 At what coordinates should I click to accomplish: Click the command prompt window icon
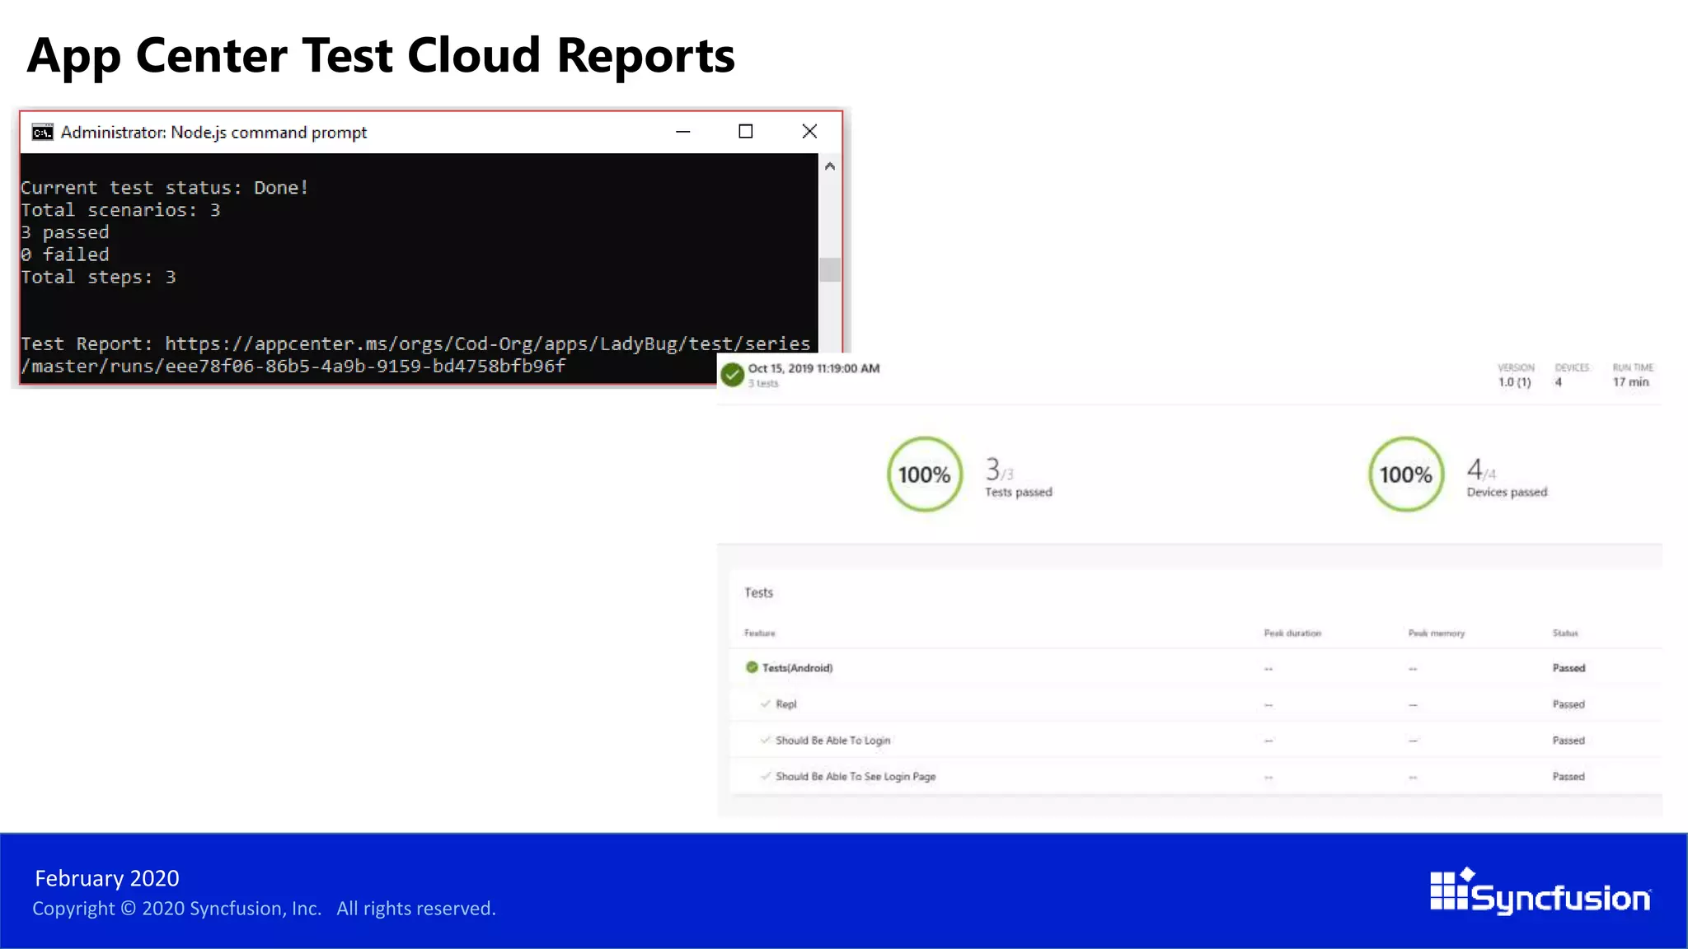coord(42,132)
